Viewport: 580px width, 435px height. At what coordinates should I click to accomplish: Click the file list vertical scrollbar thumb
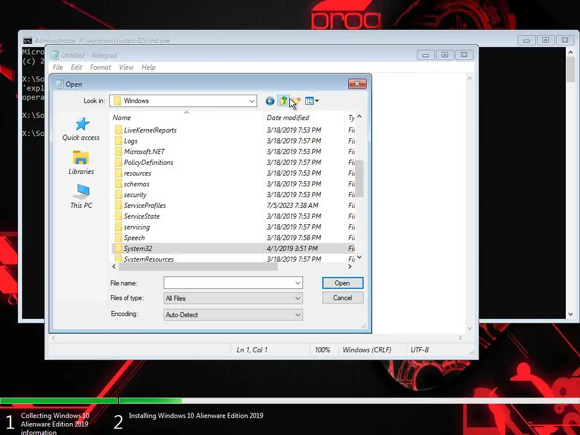pyautogui.click(x=359, y=178)
